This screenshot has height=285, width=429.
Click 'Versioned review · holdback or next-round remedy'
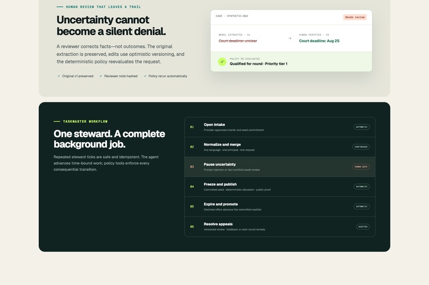235,230
